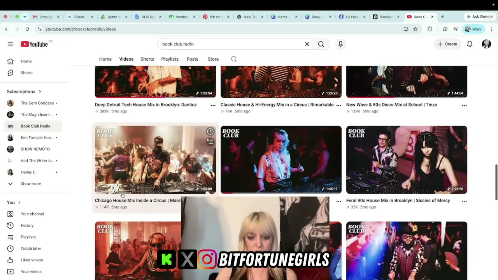Select the channel Videos tab
The height and width of the screenshot is (280, 498).
[x=126, y=59]
